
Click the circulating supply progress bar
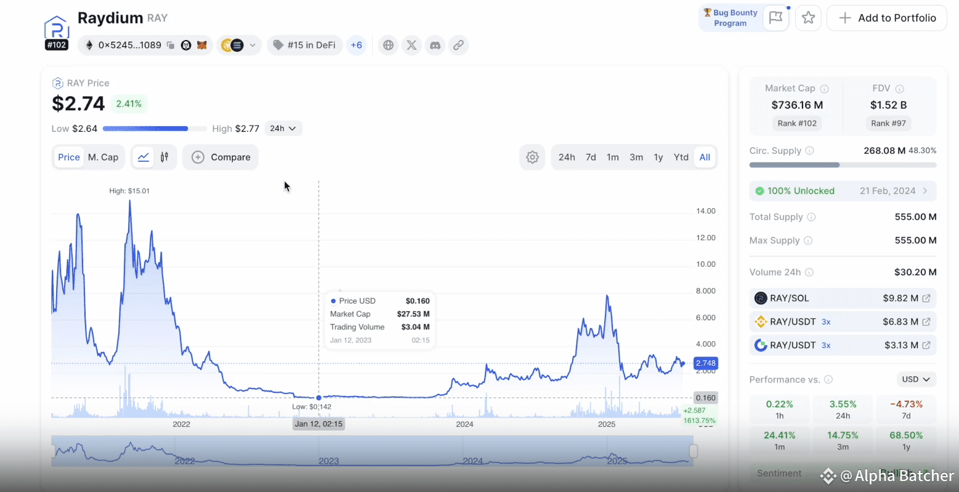click(x=843, y=165)
